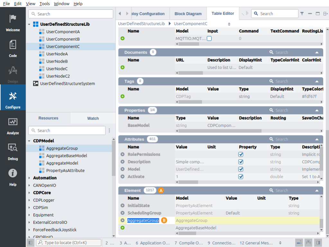Focus the project tree Search field
The image size is (329, 247).
[71, 14]
